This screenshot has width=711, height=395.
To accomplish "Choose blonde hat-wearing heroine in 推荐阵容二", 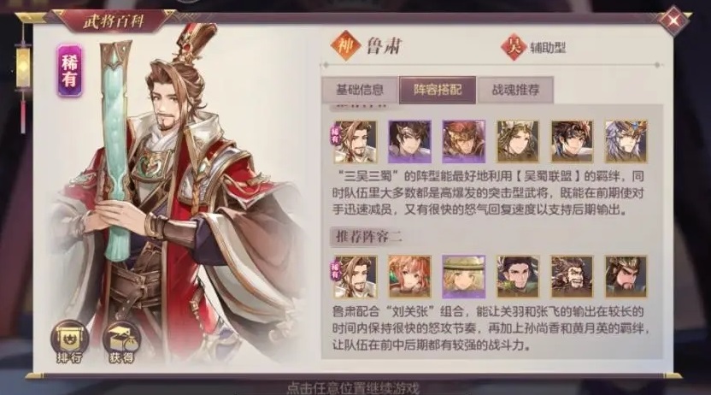I will 463,277.
